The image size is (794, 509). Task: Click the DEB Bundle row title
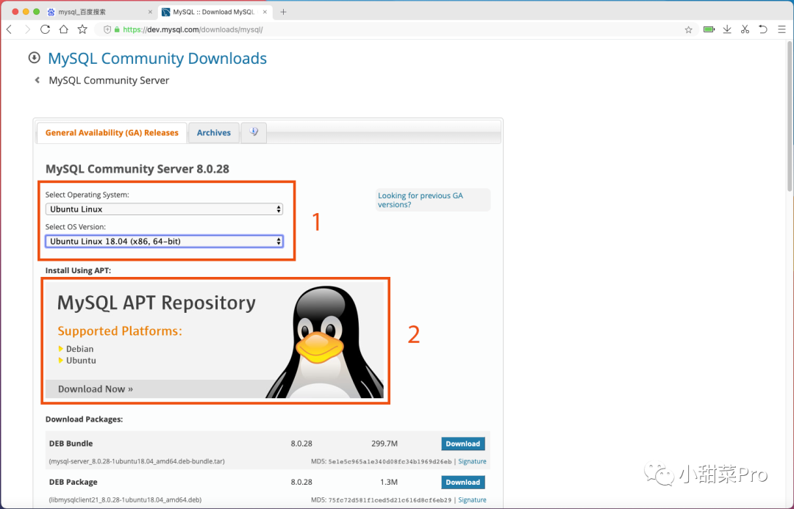point(71,443)
